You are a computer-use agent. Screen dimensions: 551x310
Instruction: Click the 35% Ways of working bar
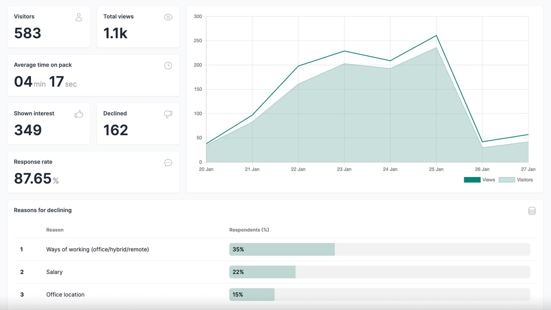coord(282,249)
